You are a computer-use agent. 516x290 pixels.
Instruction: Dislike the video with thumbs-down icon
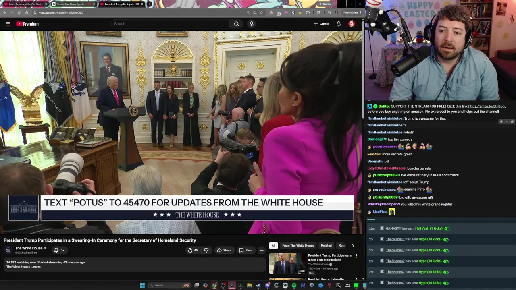(x=206, y=250)
